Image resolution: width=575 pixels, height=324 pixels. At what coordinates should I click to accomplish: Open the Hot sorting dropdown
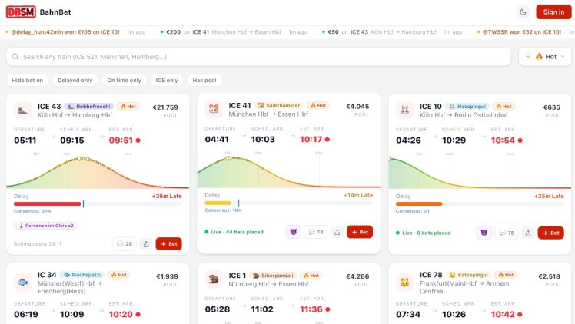click(x=546, y=57)
